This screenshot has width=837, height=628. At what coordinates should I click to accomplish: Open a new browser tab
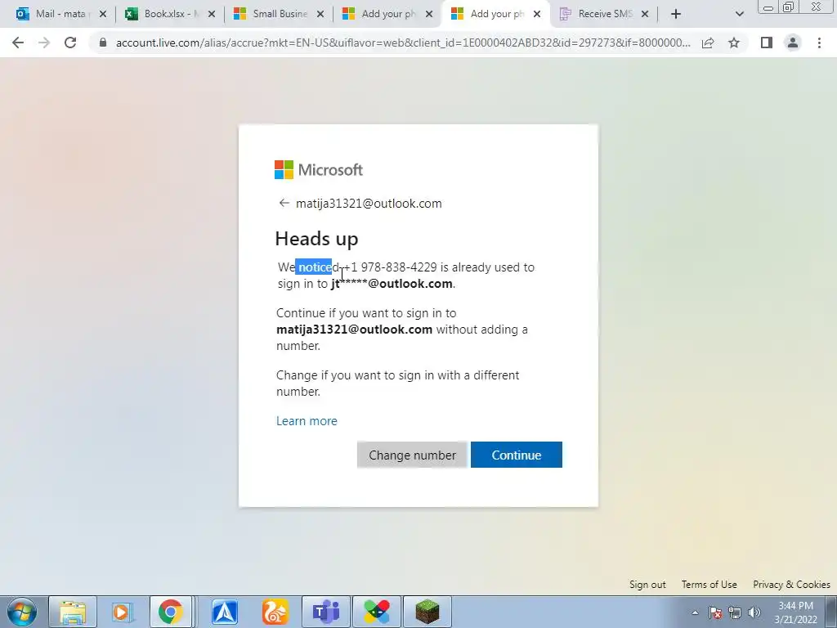click(676, 14)
